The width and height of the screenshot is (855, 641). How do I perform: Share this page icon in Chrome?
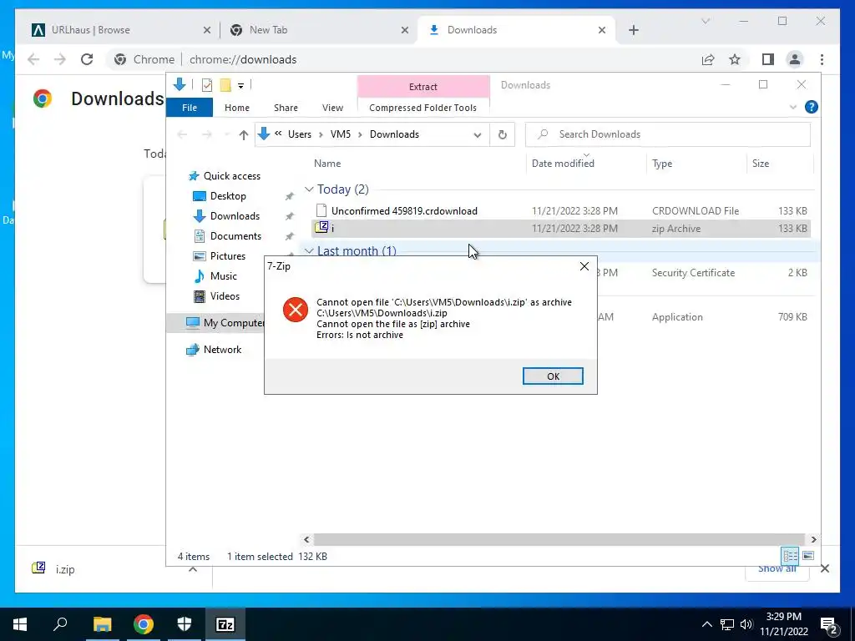708,59
